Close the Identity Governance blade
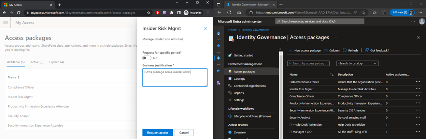 click(x=418, y=37)
